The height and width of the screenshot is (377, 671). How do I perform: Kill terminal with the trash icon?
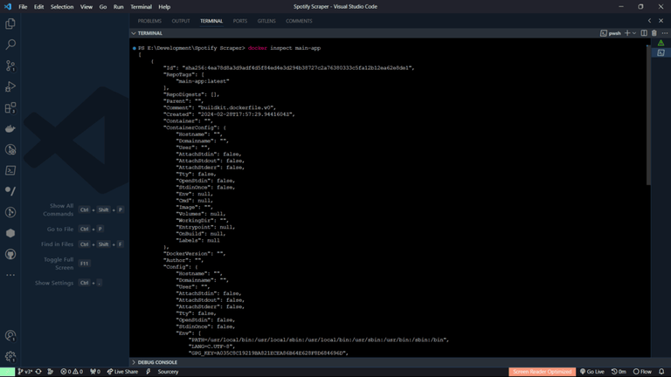[x=654, y=33]
